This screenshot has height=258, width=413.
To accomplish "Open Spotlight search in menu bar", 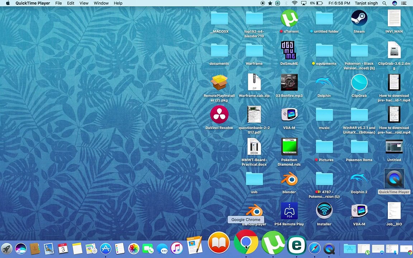I will click(x=384, y=3).
